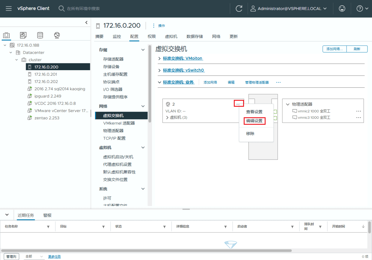
Task: Click the 刷新 button
Action: [357, 49]
